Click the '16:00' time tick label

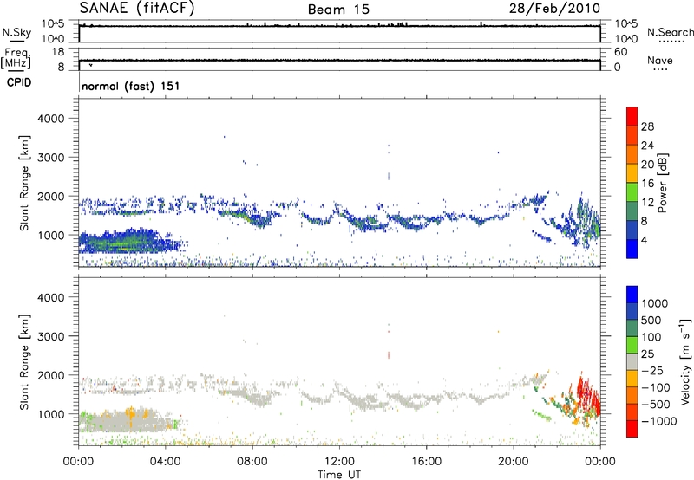426,462
